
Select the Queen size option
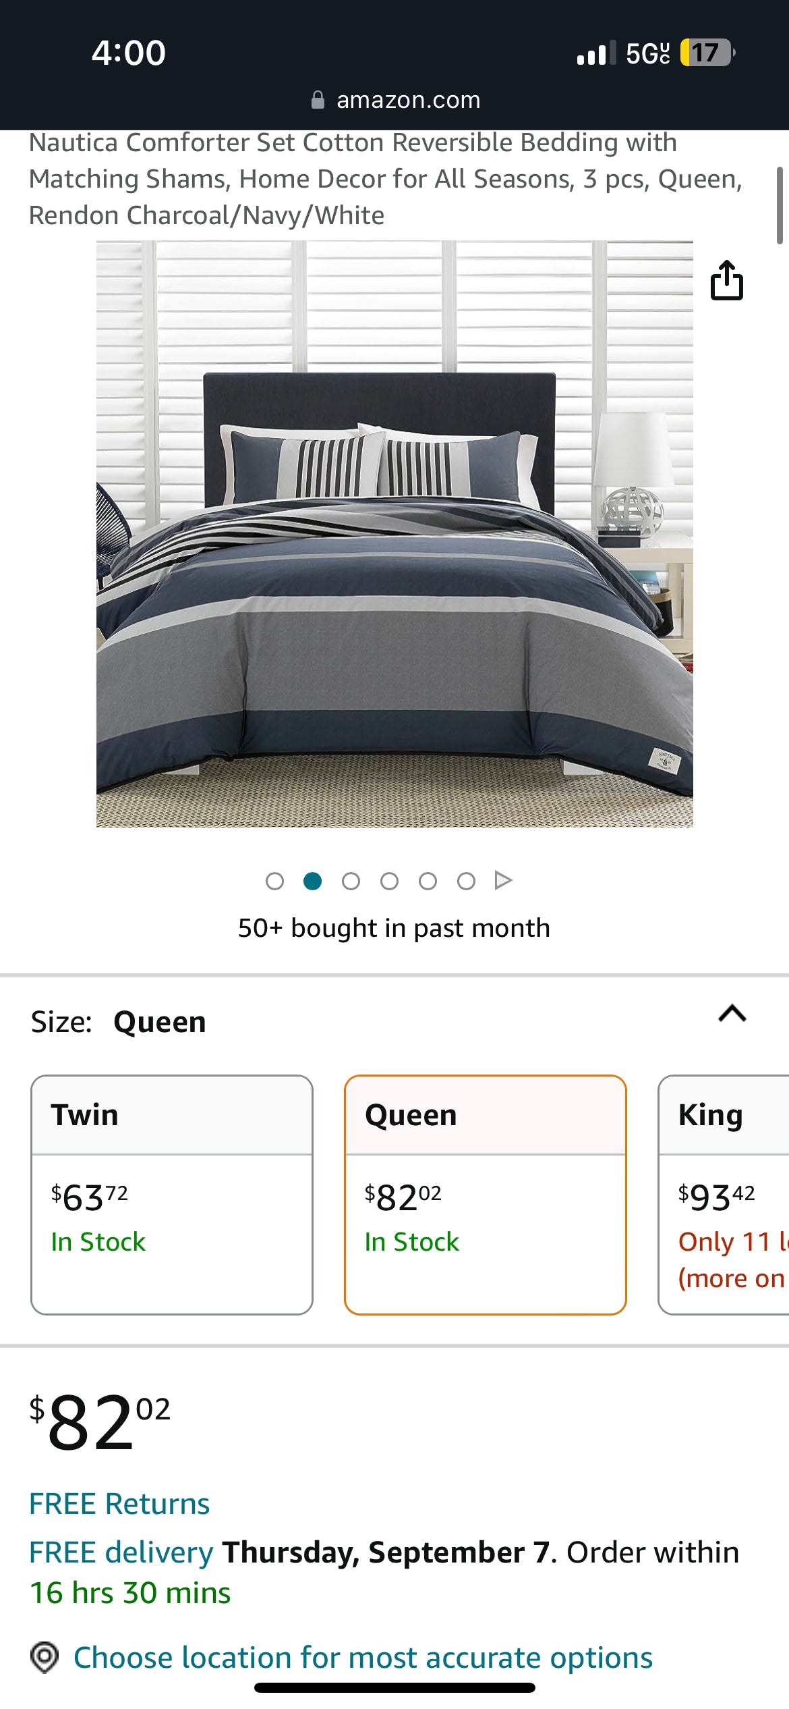(x=486, y=1195)
